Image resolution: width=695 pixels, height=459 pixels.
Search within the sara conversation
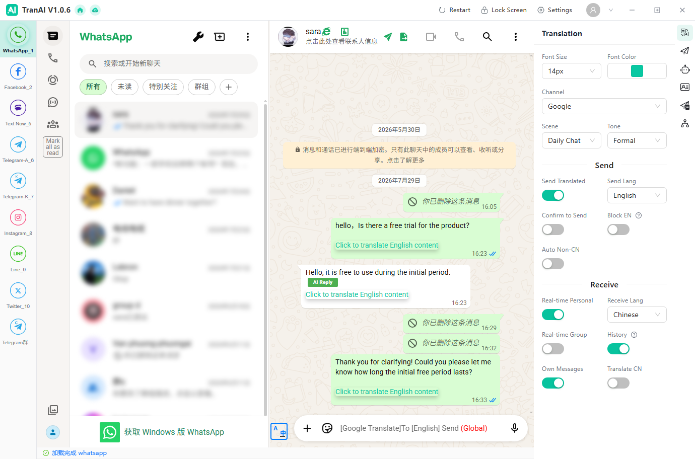(487, 37)
